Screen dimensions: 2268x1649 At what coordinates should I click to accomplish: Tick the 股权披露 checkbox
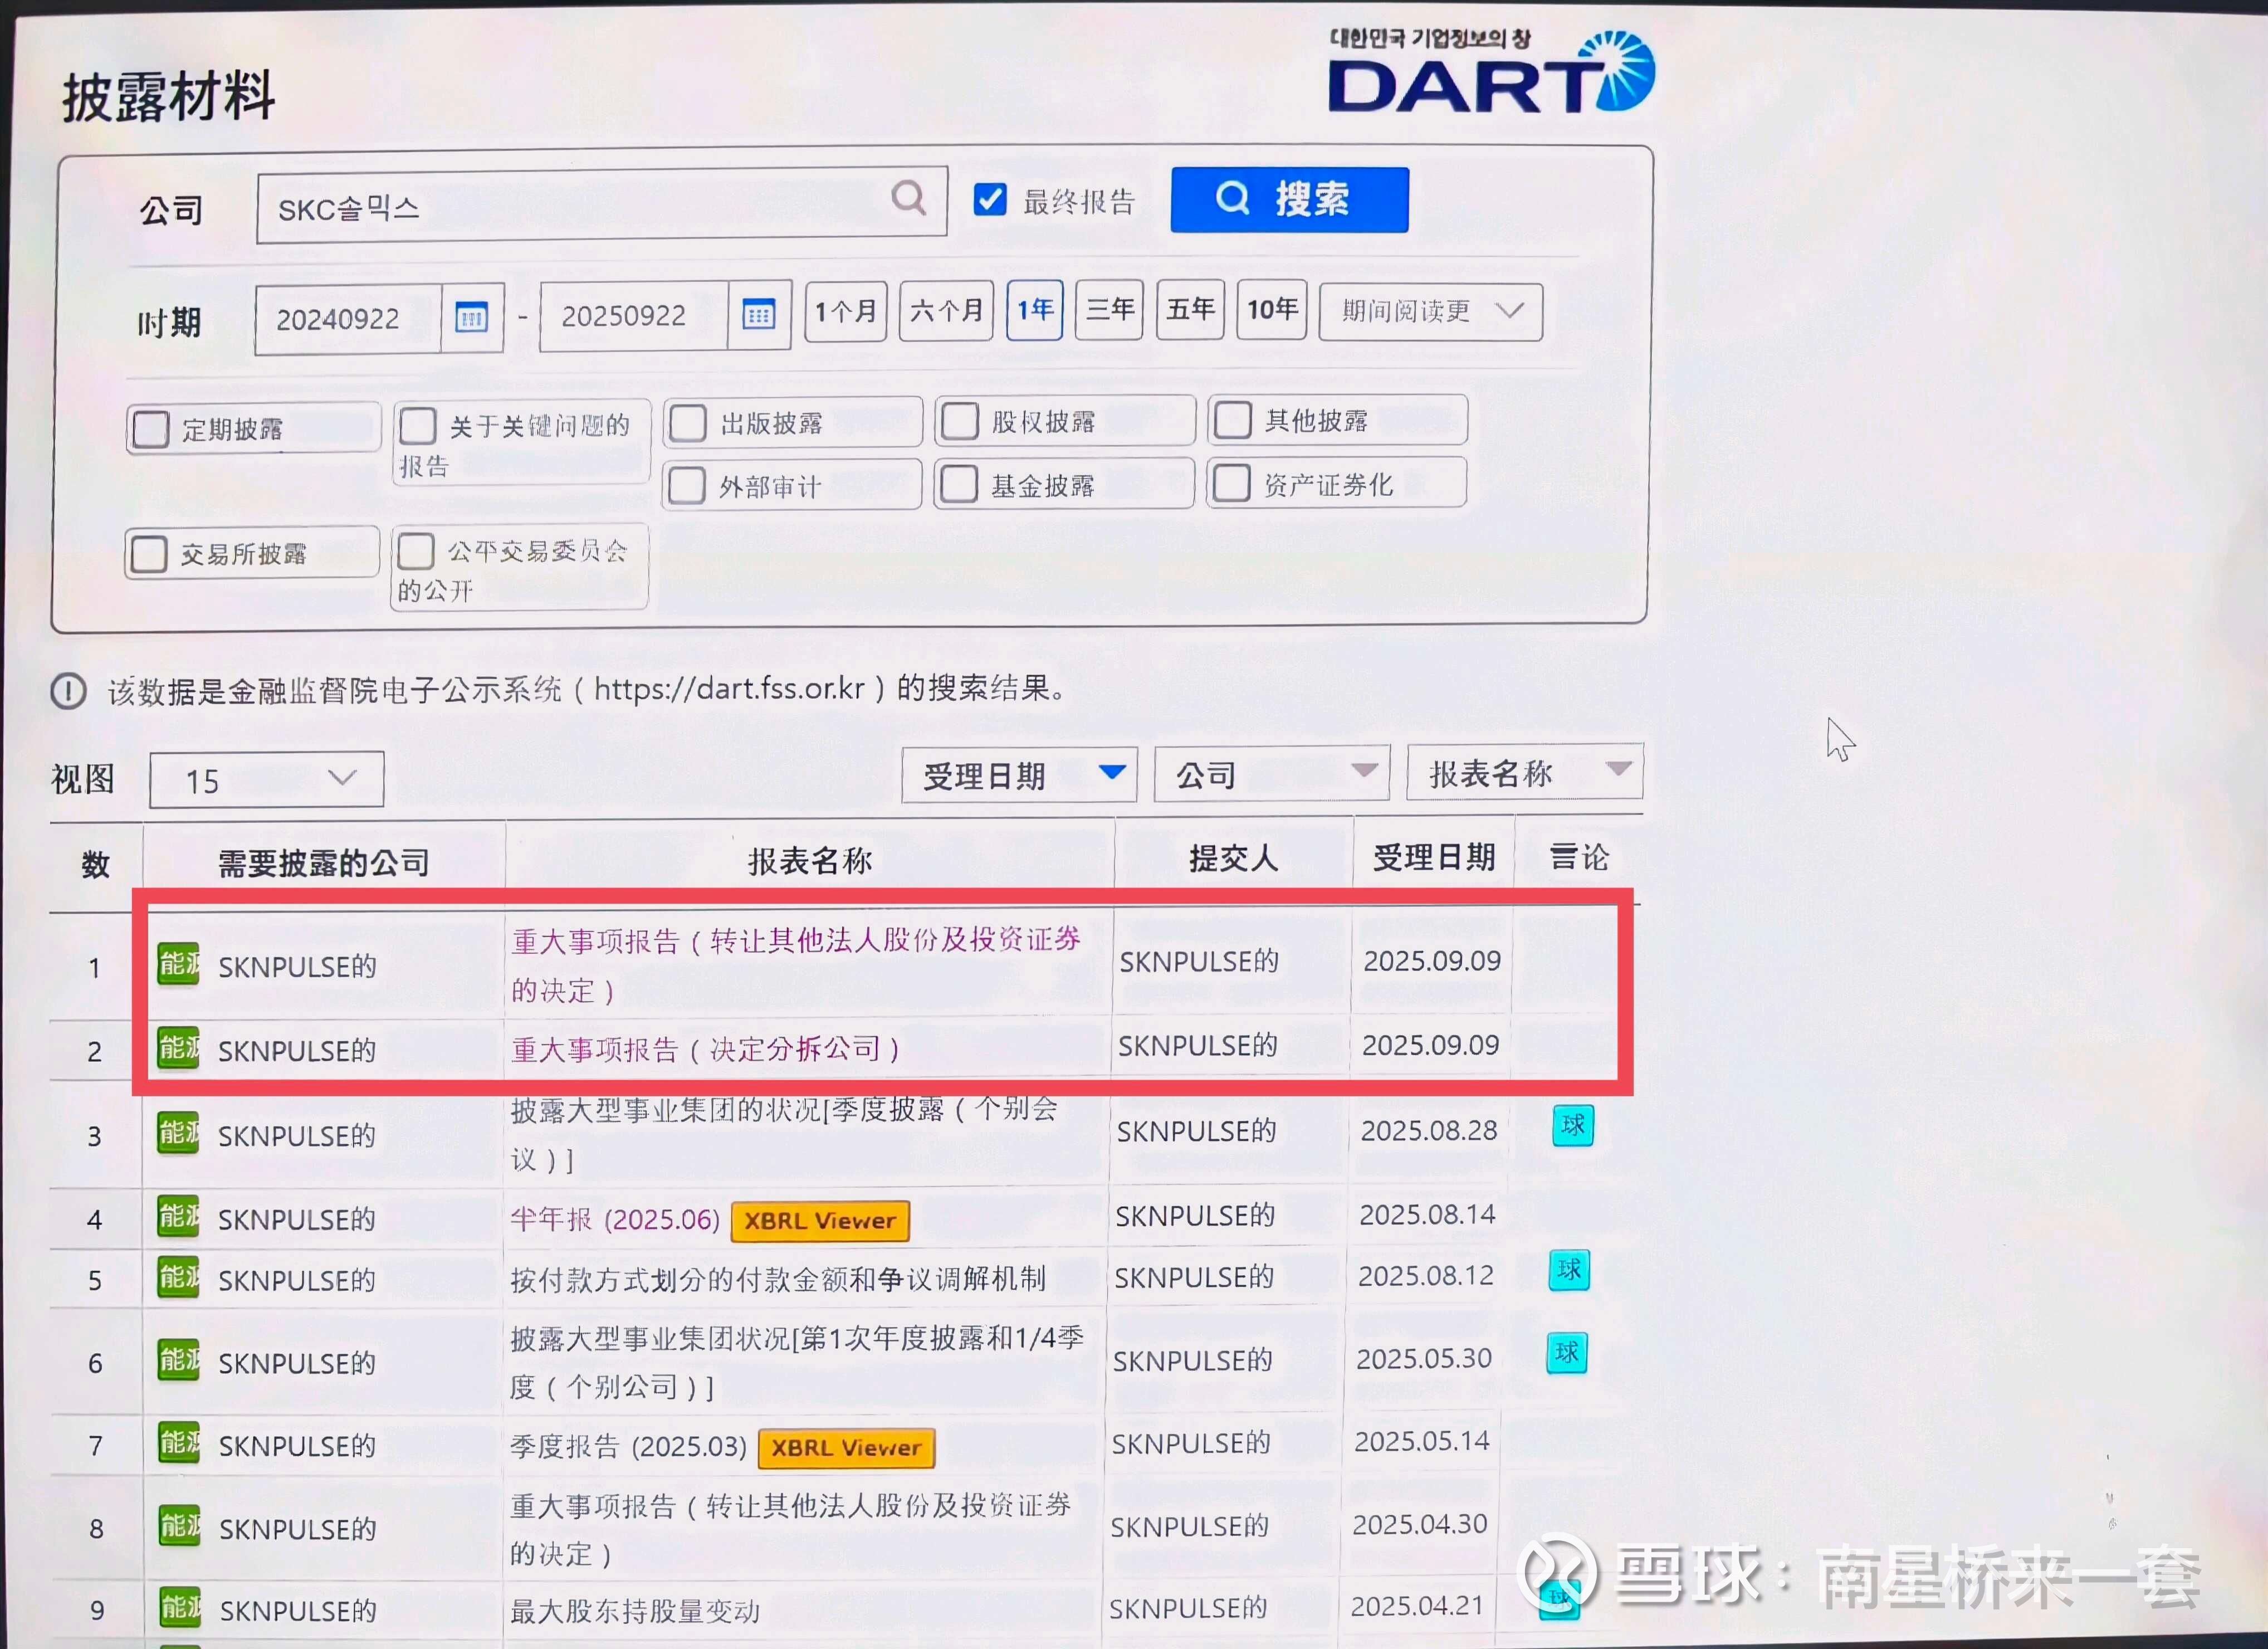point(960,421)
